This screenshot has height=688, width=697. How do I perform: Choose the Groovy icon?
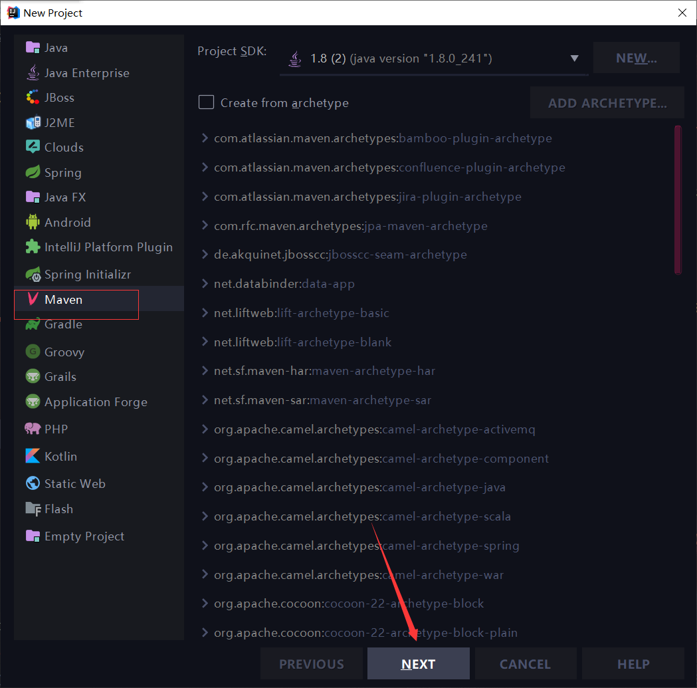[x=33, y=352]
